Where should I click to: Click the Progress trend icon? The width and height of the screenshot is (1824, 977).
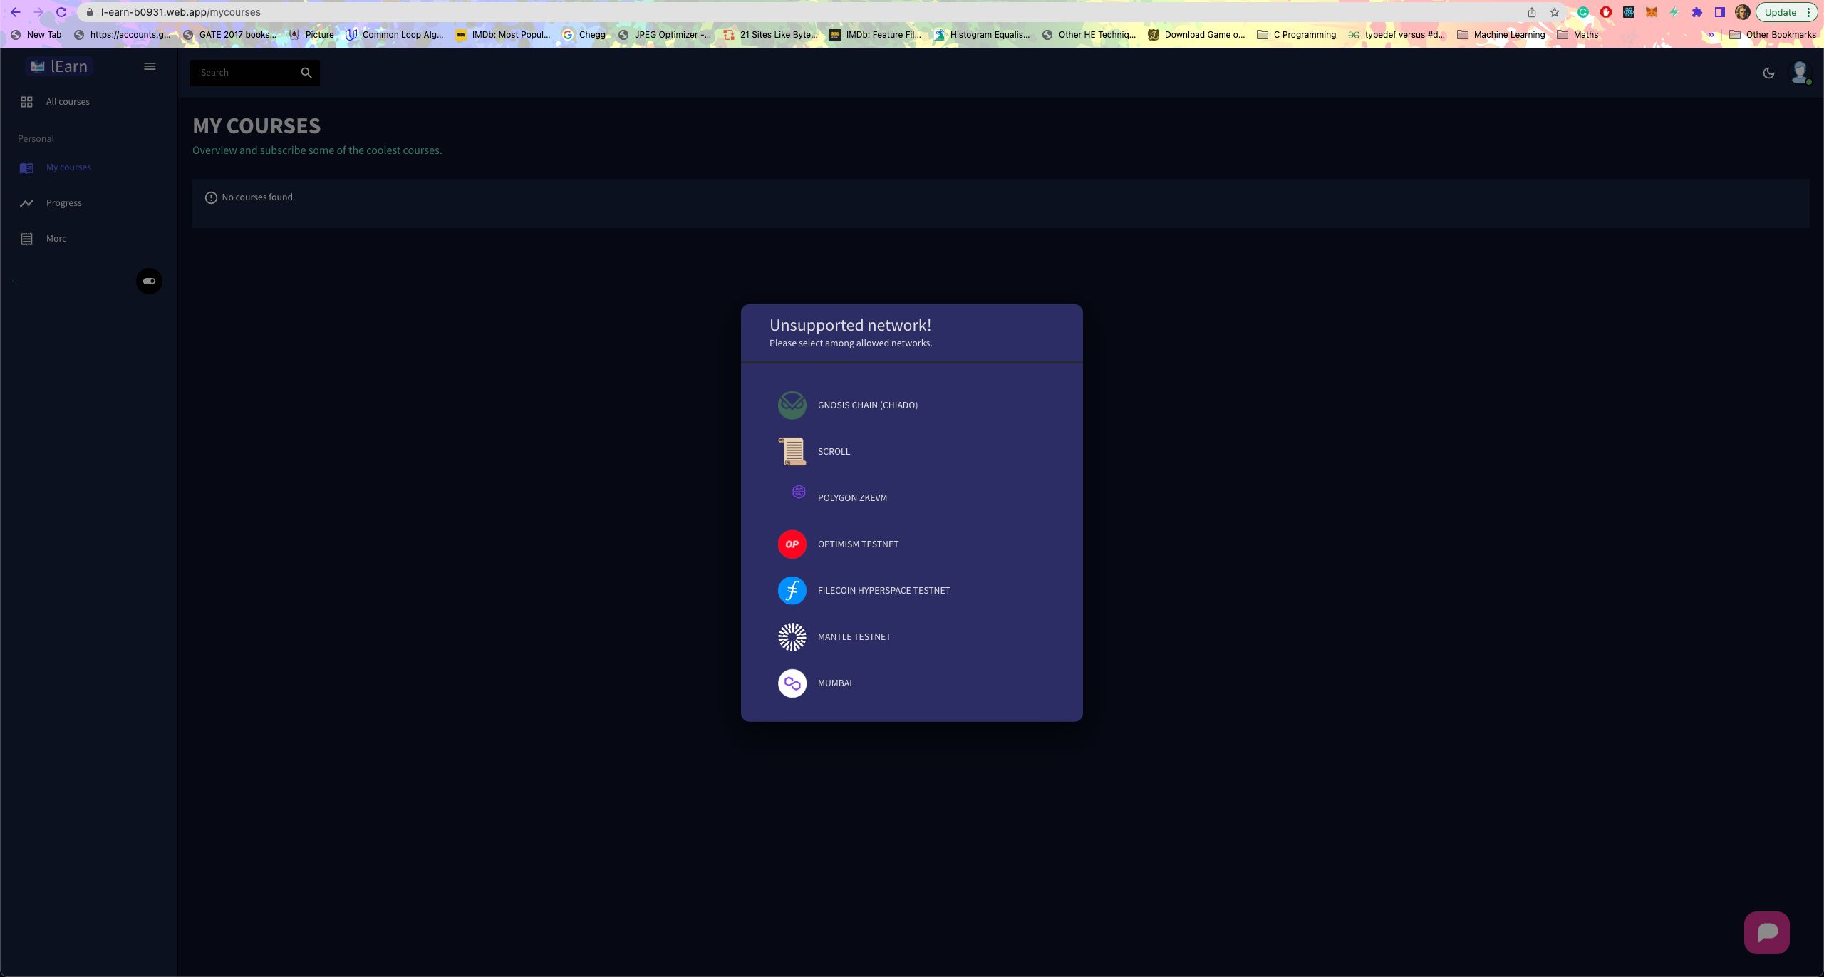pos(26,203)
